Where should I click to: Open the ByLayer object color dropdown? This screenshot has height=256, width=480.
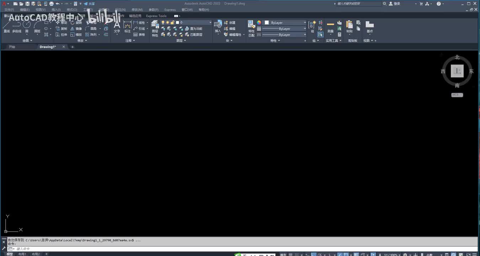[x=285, y=22]
